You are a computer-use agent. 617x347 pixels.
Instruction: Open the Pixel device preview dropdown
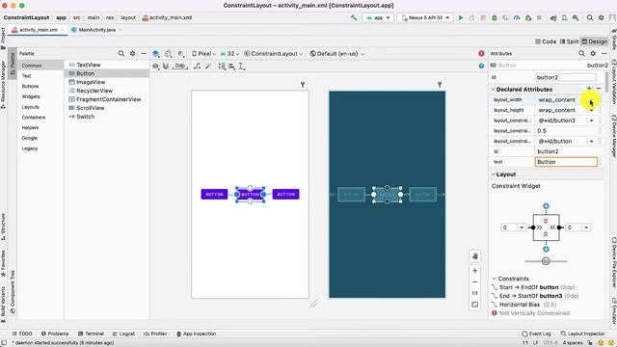point(203,54)
